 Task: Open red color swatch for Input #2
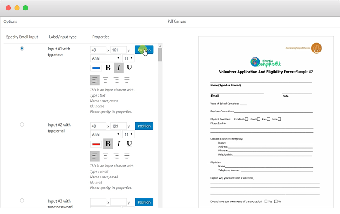pyautogui.click(x=96, y=144)
